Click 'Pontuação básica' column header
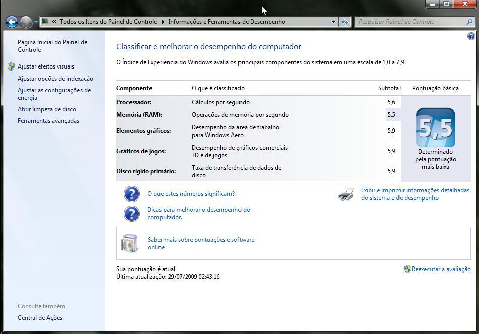 pyautogui.click(x=435, y=88)
